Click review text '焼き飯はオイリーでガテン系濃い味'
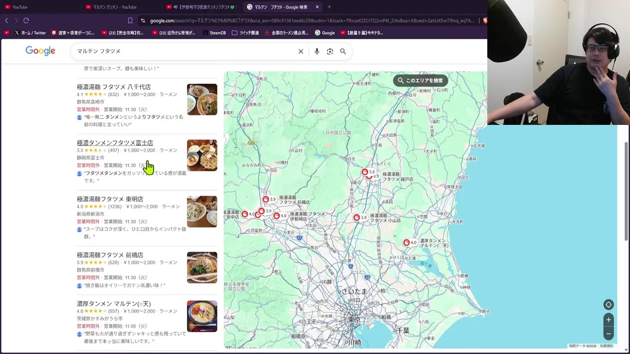This screenshot has height=354, width=630. tap(125, 285)
